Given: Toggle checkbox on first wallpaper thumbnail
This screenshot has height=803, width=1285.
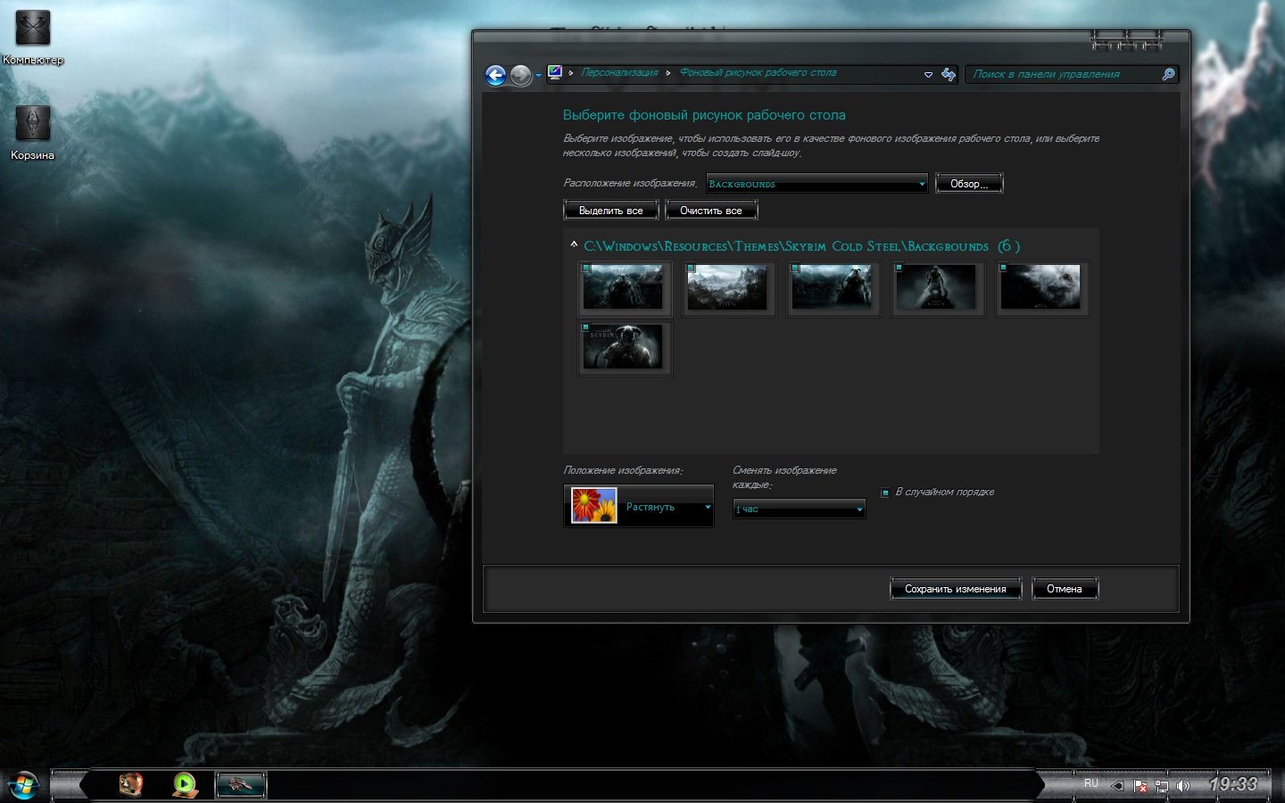Looking at the screenshot, I should tap(586, 268).
